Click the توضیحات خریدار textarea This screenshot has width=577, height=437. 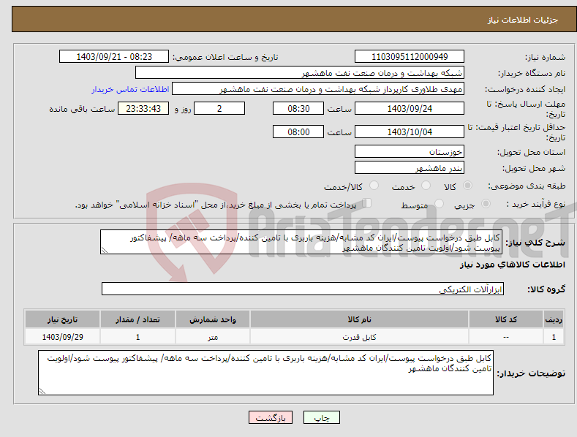coord(265,373)
